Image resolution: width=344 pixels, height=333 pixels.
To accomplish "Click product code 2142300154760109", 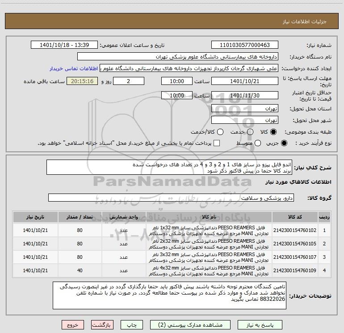I will coord(295,270).
